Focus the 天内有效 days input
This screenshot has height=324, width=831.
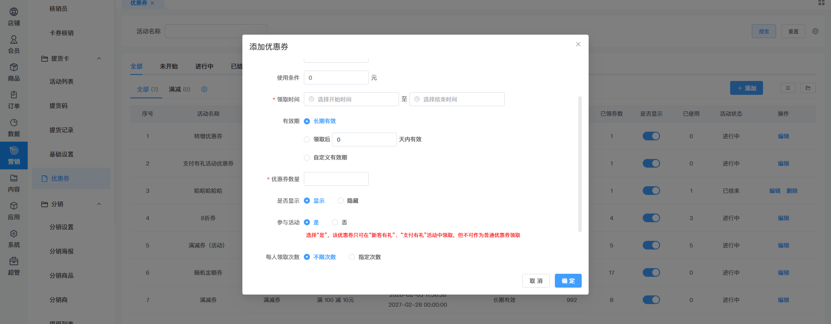(364, 139)
